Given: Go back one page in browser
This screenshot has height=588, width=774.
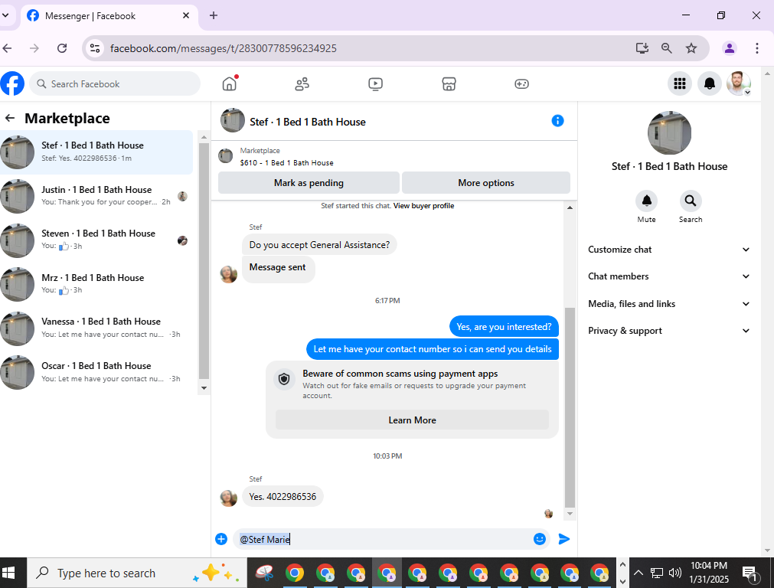Looking at the screenshot, I should click(8, 48).
